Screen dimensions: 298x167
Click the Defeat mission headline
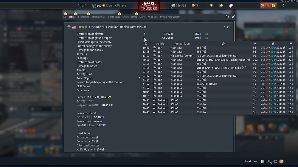pos(113,27)
